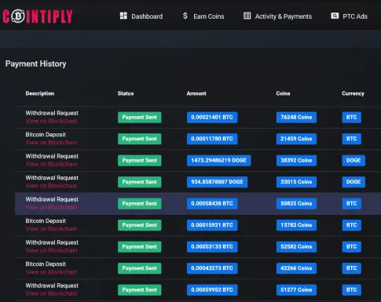The height and width of the screenshot is (302, 381).
Task: Click the 52582 Coins value
Action: tap(296, 247)
